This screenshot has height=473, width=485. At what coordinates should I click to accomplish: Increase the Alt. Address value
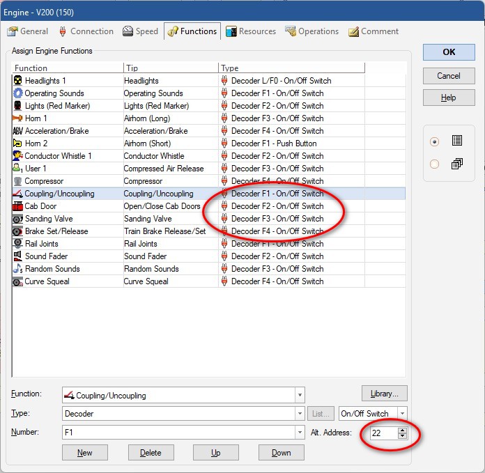point(402,430)
